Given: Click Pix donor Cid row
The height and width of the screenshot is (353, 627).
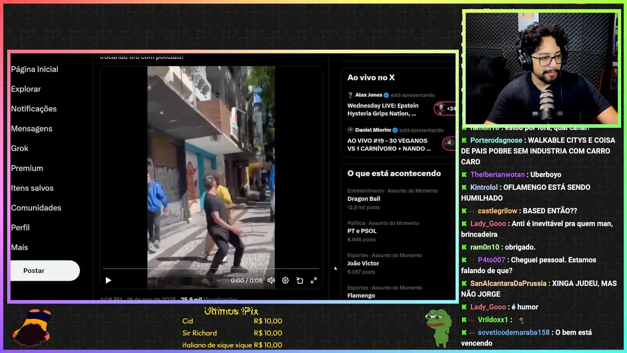Looking at the screenshot, I should click(232, 321).
